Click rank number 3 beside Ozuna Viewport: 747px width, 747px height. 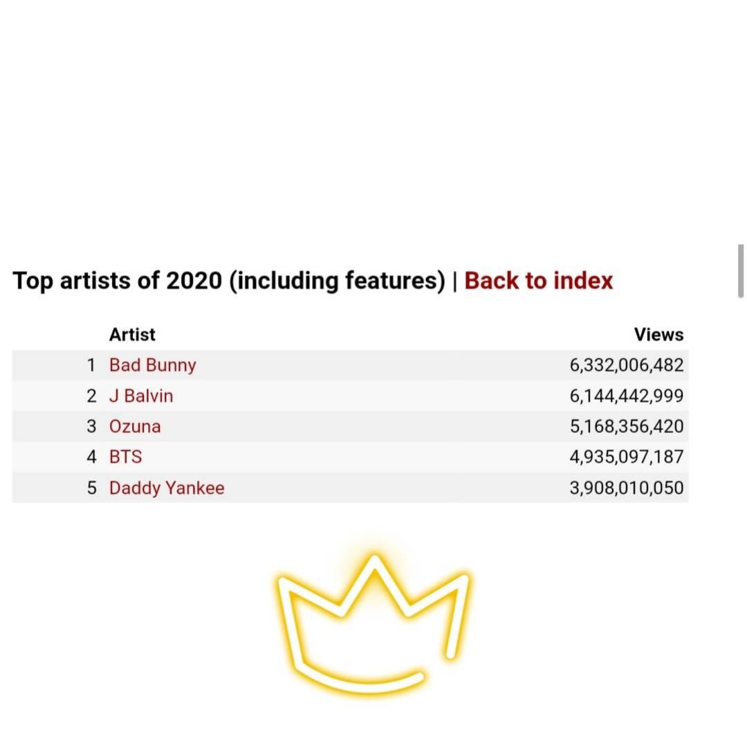click(x=91, y=427)
